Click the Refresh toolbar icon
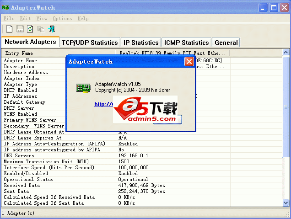This screenshot has height=219, width=291. pos(30,29)
